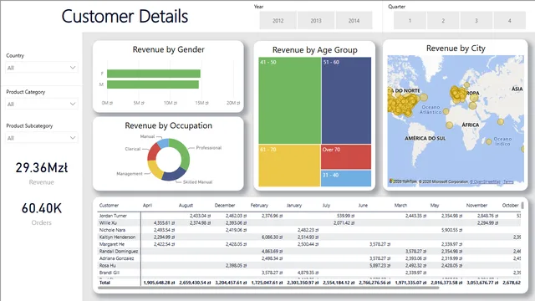This screenshot has width=535, height=301.
Task: Sort table by August column header
Action: point(186,205)
